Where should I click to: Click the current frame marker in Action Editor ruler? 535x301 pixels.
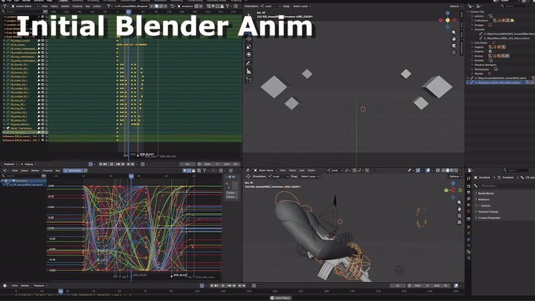click(x=128, y=11)
